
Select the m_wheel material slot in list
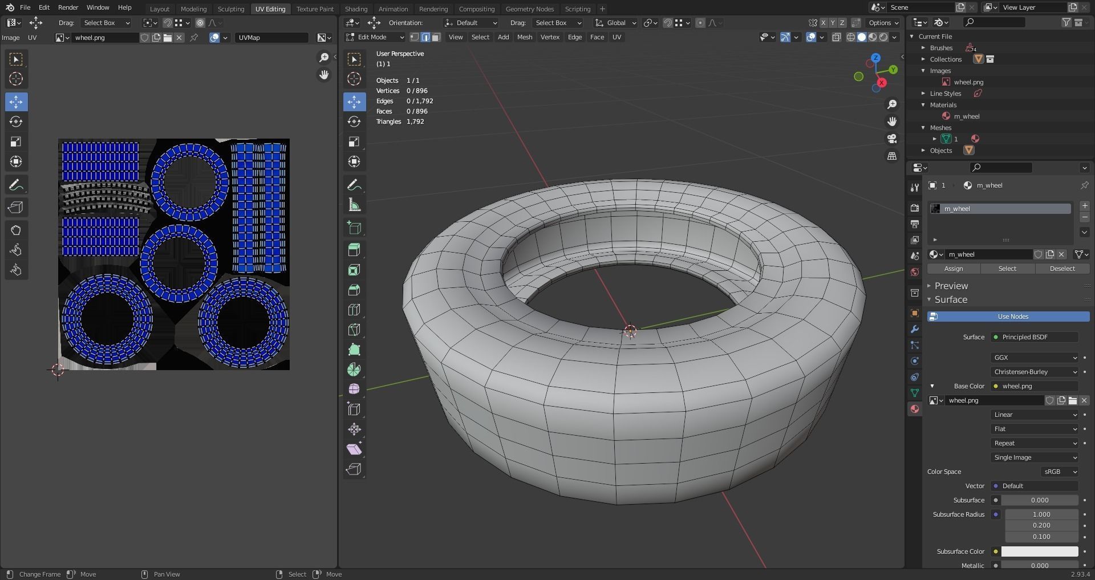coord(1000,209)
